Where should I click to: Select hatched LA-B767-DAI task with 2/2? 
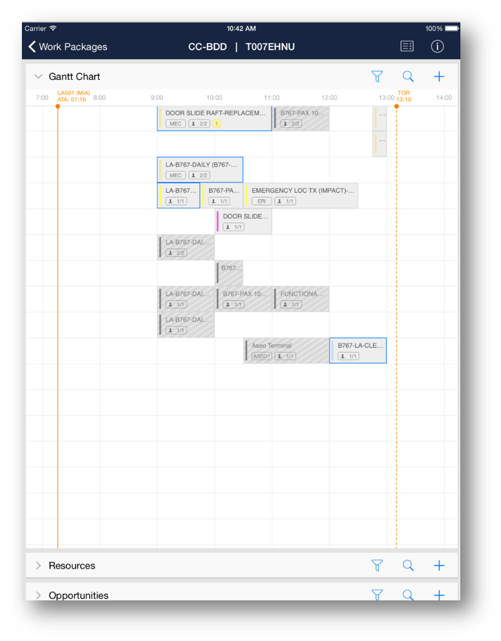pyautogui.click(x=186, y=247)
